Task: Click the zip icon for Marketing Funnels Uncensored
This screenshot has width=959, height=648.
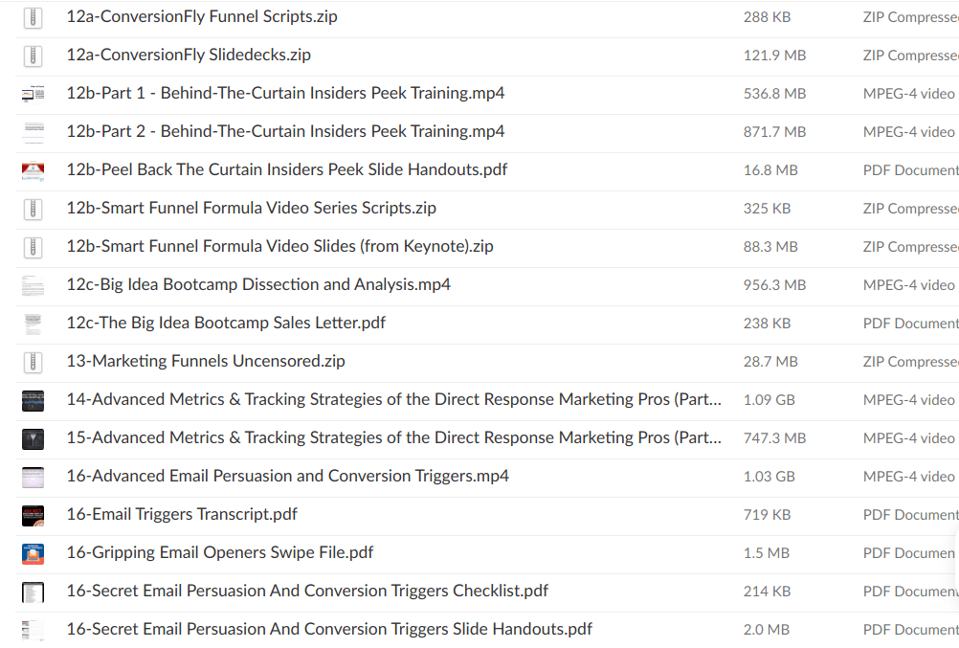Action: coord(33,362)
